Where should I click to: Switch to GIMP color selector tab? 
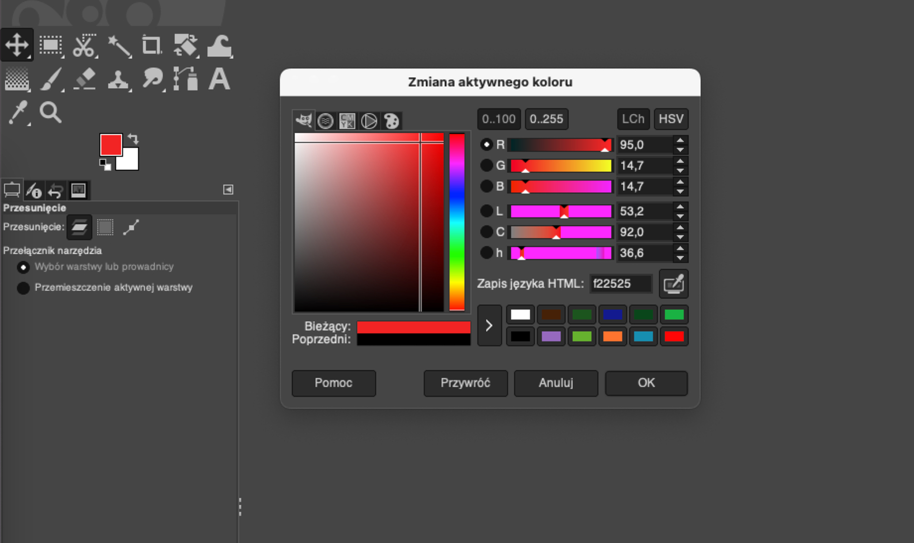pyautogui.click(x=304, y=120)
